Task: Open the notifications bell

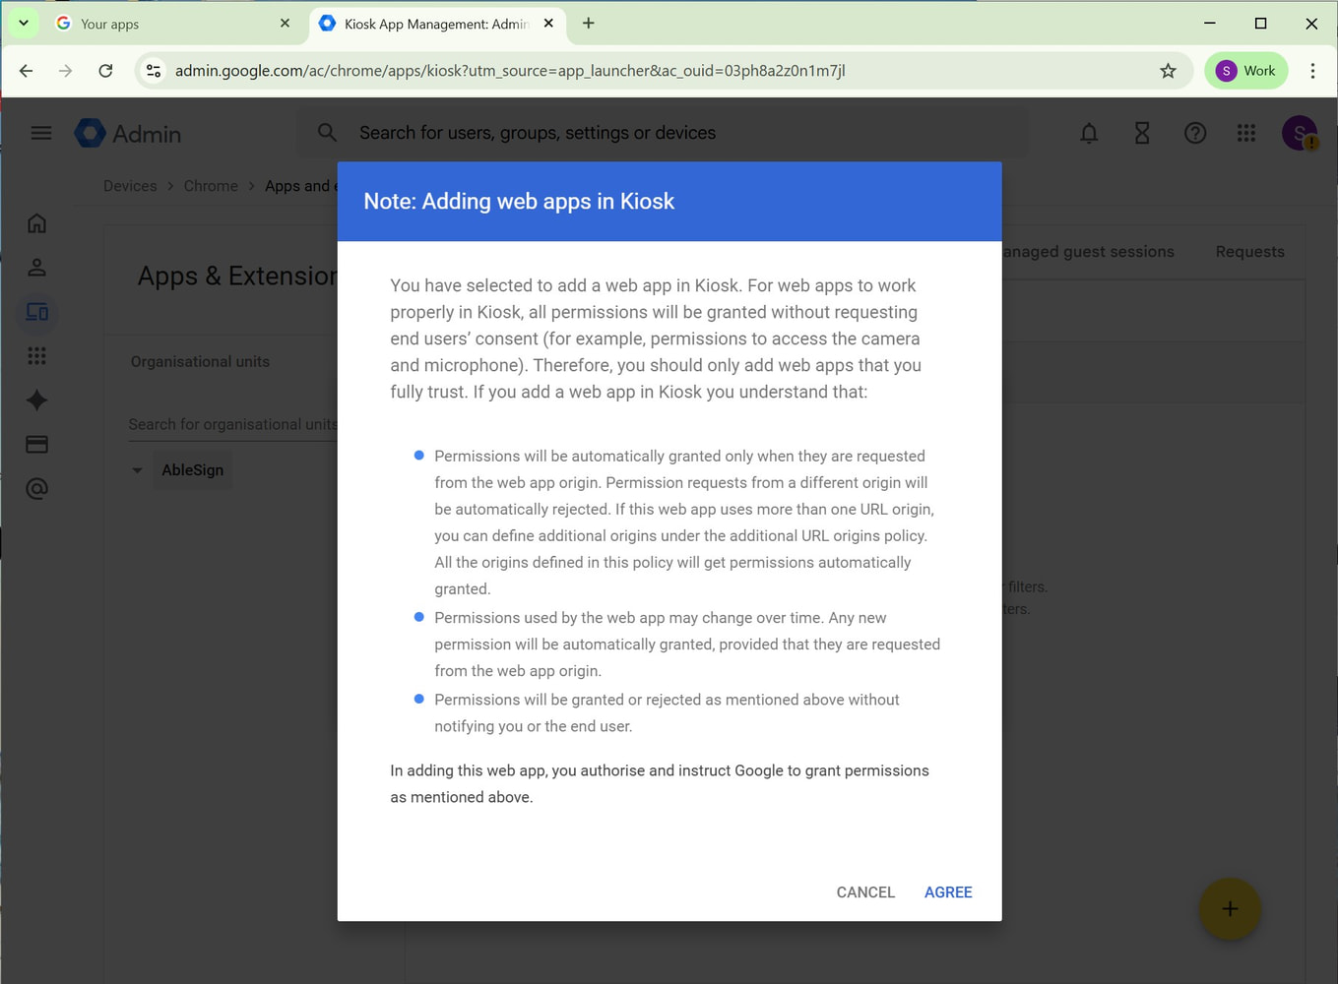Action: (x=1089, y=133)
